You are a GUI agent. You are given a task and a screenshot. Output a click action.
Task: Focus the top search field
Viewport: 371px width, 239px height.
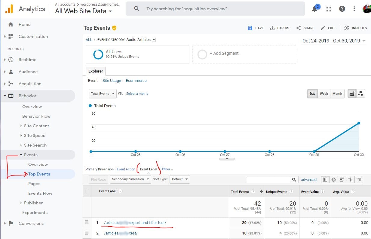[x=215, y=9]
